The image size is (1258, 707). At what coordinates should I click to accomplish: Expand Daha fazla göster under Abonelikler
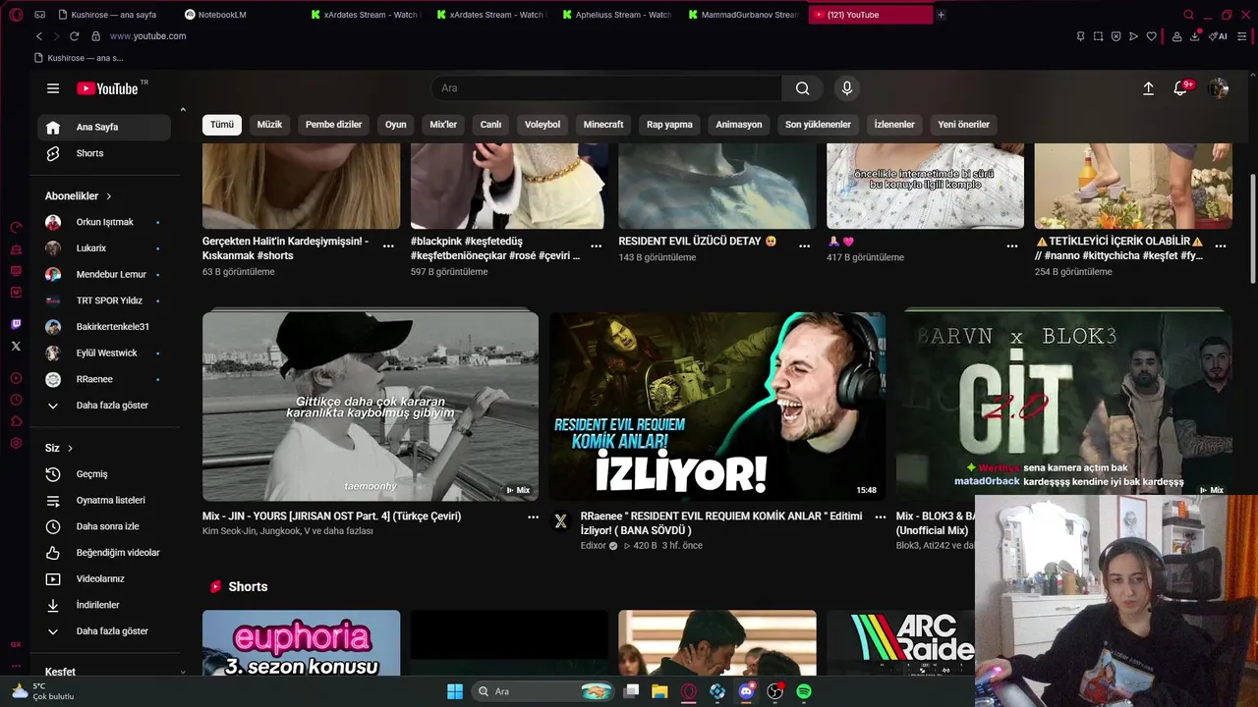[104, 406]
